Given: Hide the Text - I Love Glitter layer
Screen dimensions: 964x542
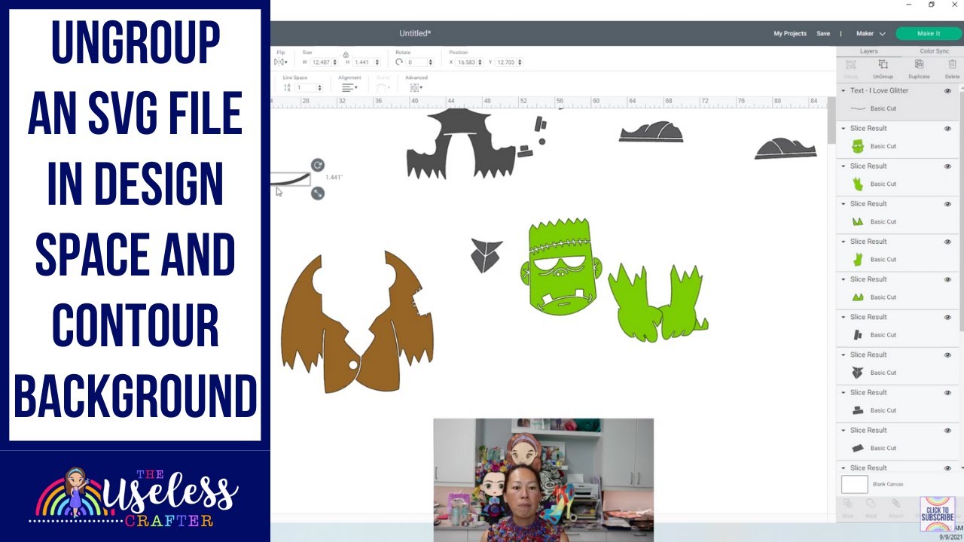Looking at the screenshot, I should (x=947, y=90).
